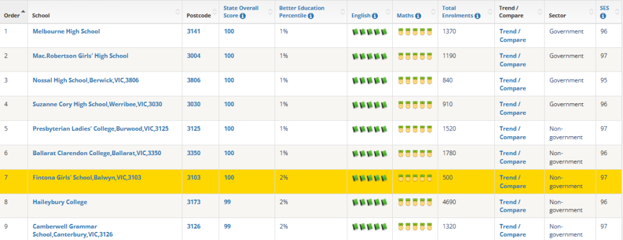Click English book rating for Presbyterian Ladies' College

[370, 129]
